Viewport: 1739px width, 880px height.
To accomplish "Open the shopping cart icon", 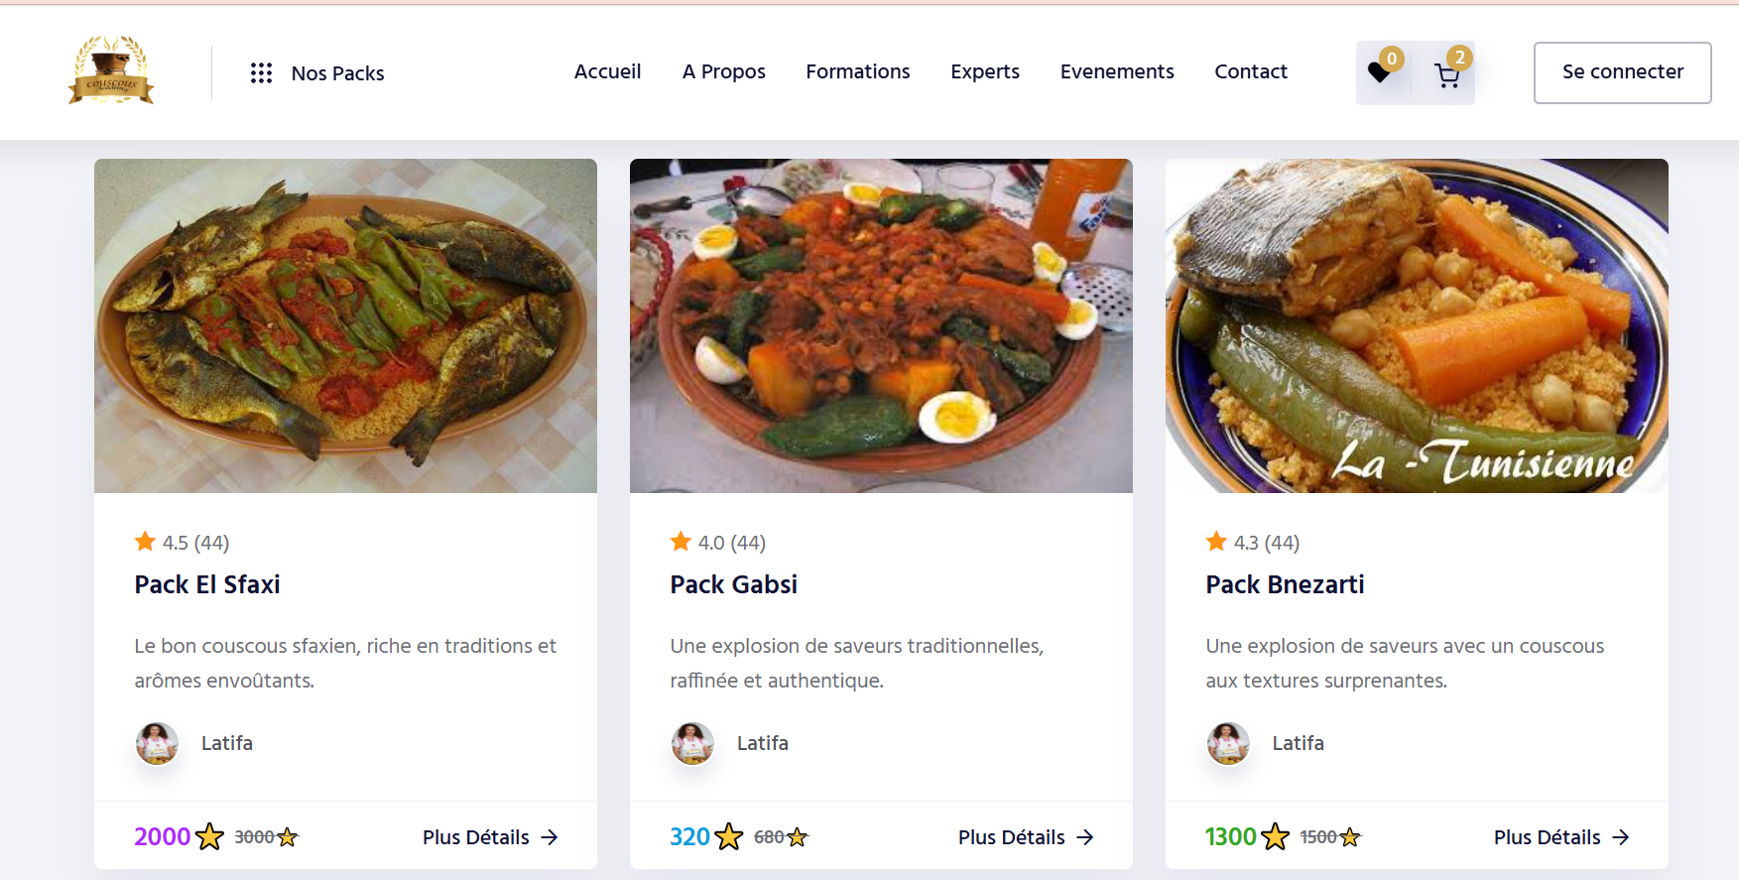I will 1446,74.
